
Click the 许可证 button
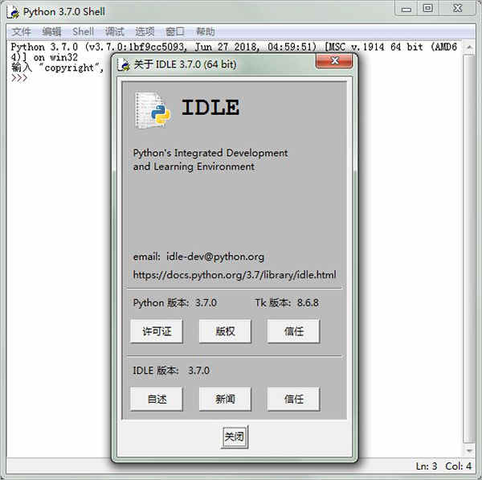click(x=157, y=331)
